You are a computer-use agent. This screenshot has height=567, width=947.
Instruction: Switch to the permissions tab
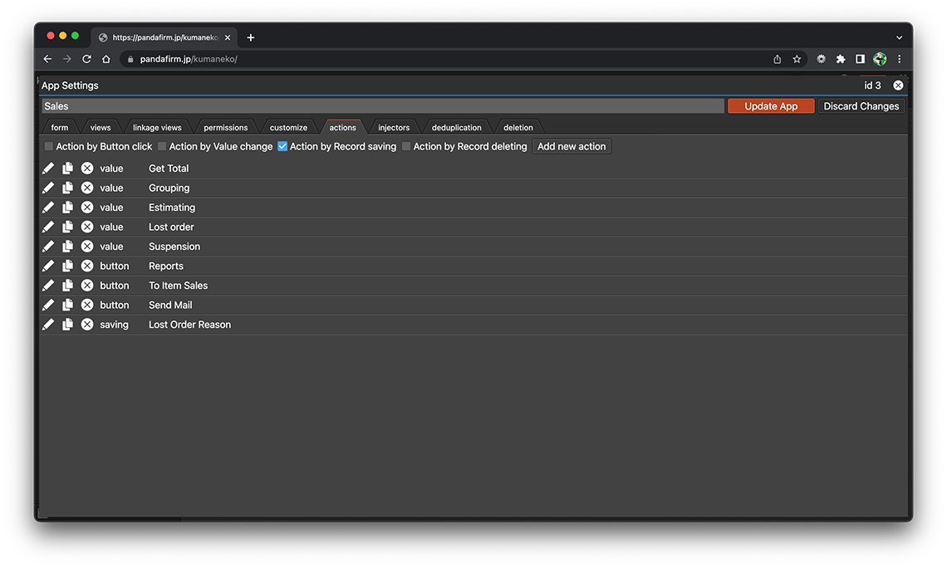tap(225, 128)
